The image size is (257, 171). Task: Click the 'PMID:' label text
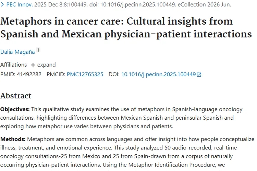[8, 74]
